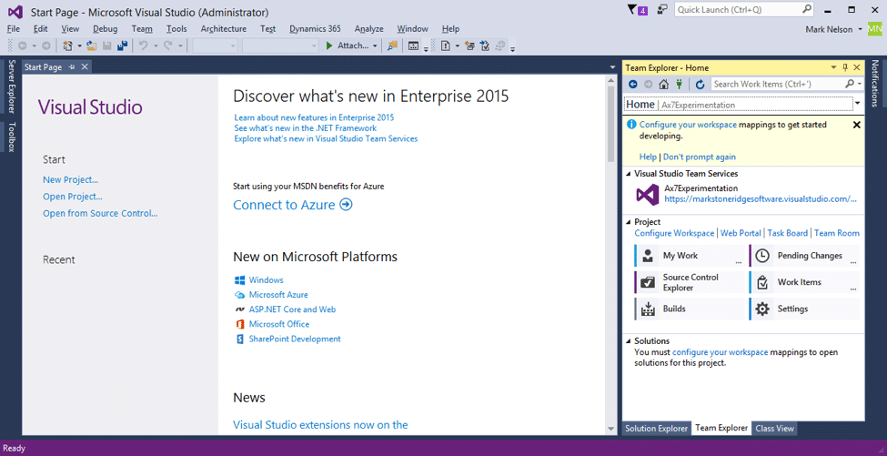Screen dimensions: 887x456
Task: Click Open from Source Control... link
Action: coord(100,213)
